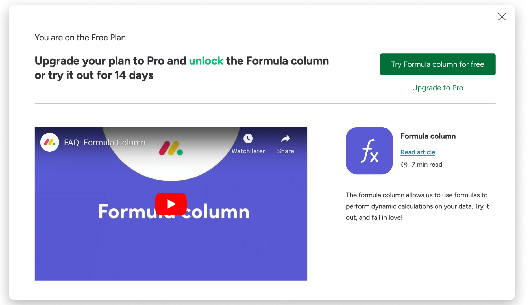The height and width of the screenshot is (305, 529).
Task: Follow the Upgrade to Pro link
Action: (437, 88)
